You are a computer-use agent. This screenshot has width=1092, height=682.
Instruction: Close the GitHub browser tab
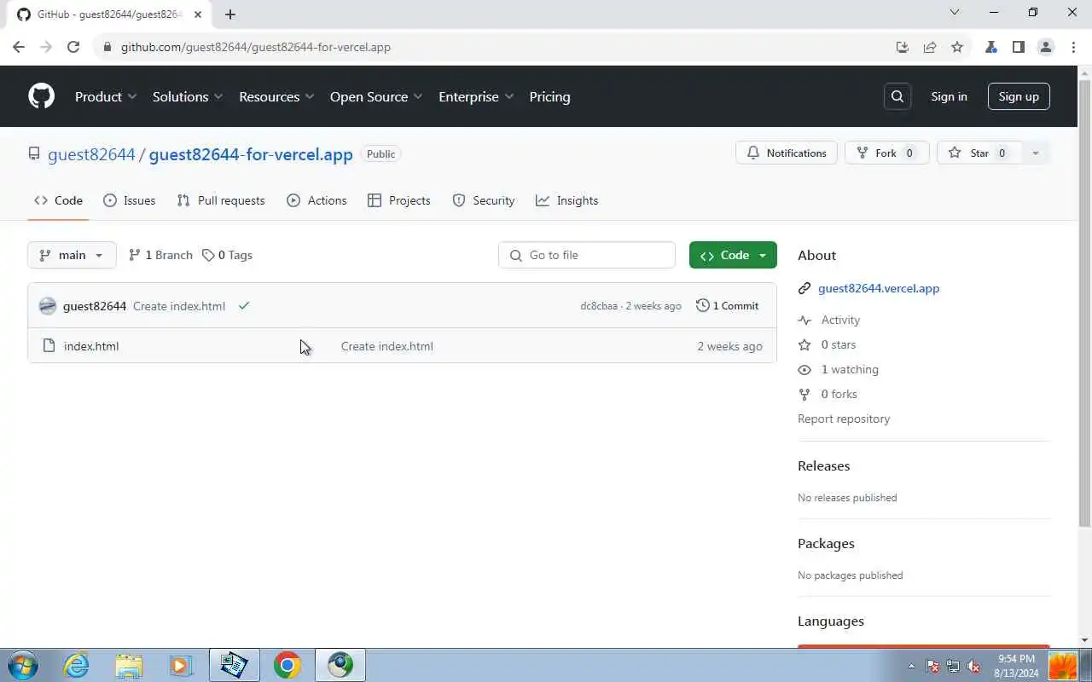click(x=198, y=14)
